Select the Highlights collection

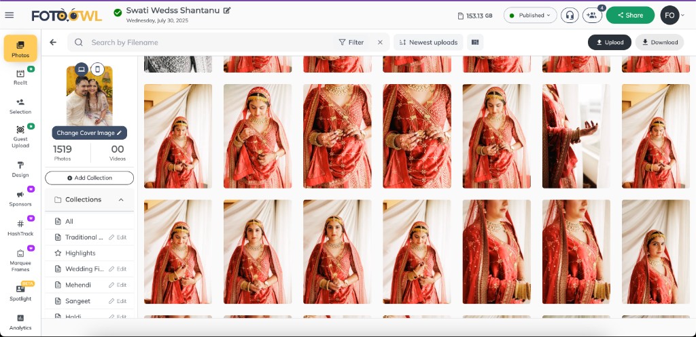tap(89, 254)
